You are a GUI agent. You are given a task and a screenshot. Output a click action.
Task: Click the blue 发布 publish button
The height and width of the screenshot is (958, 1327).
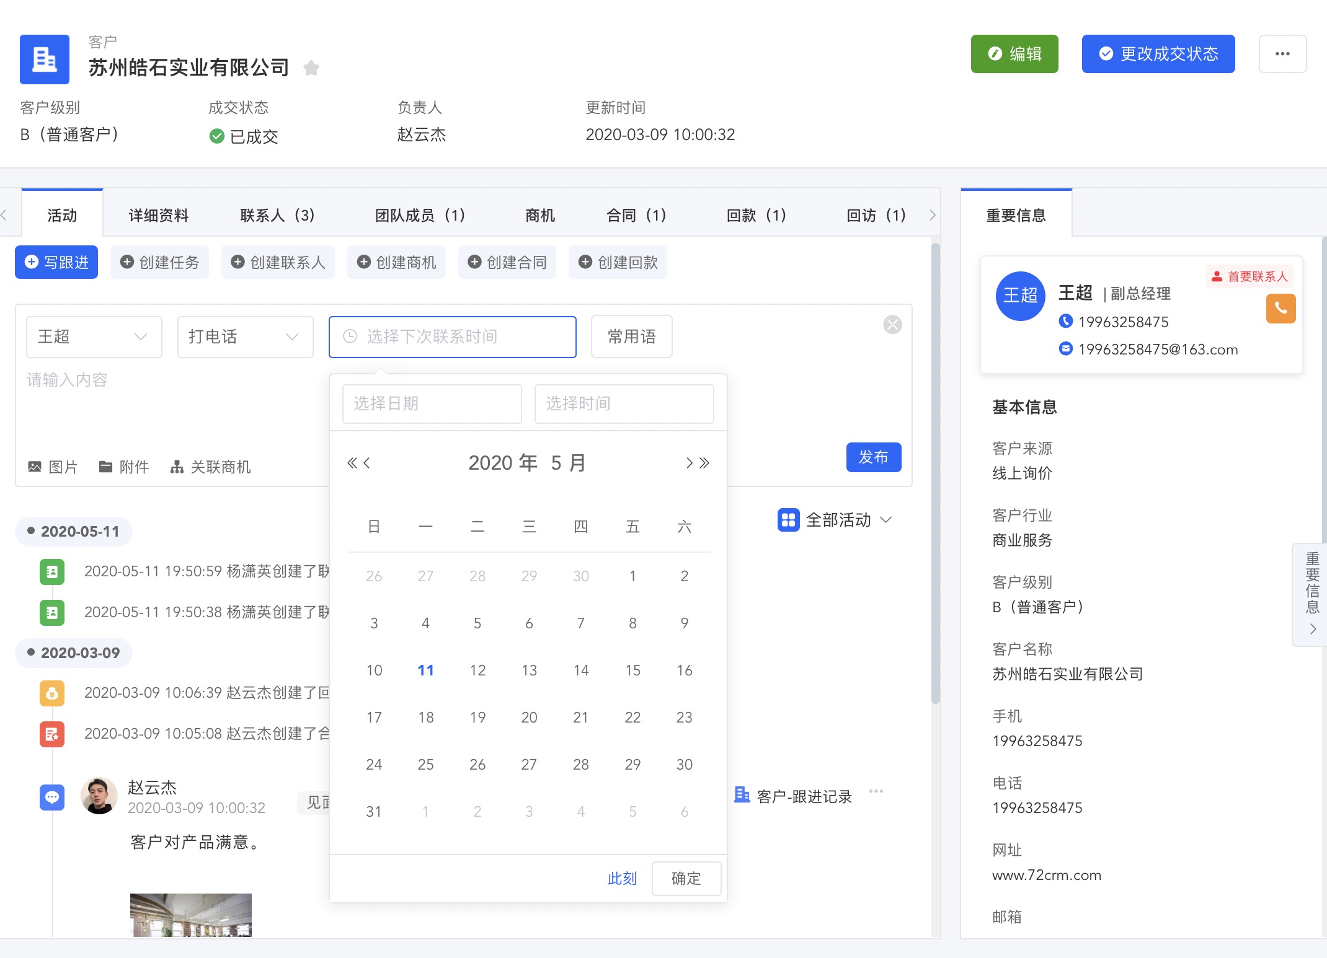pos(873,457)
